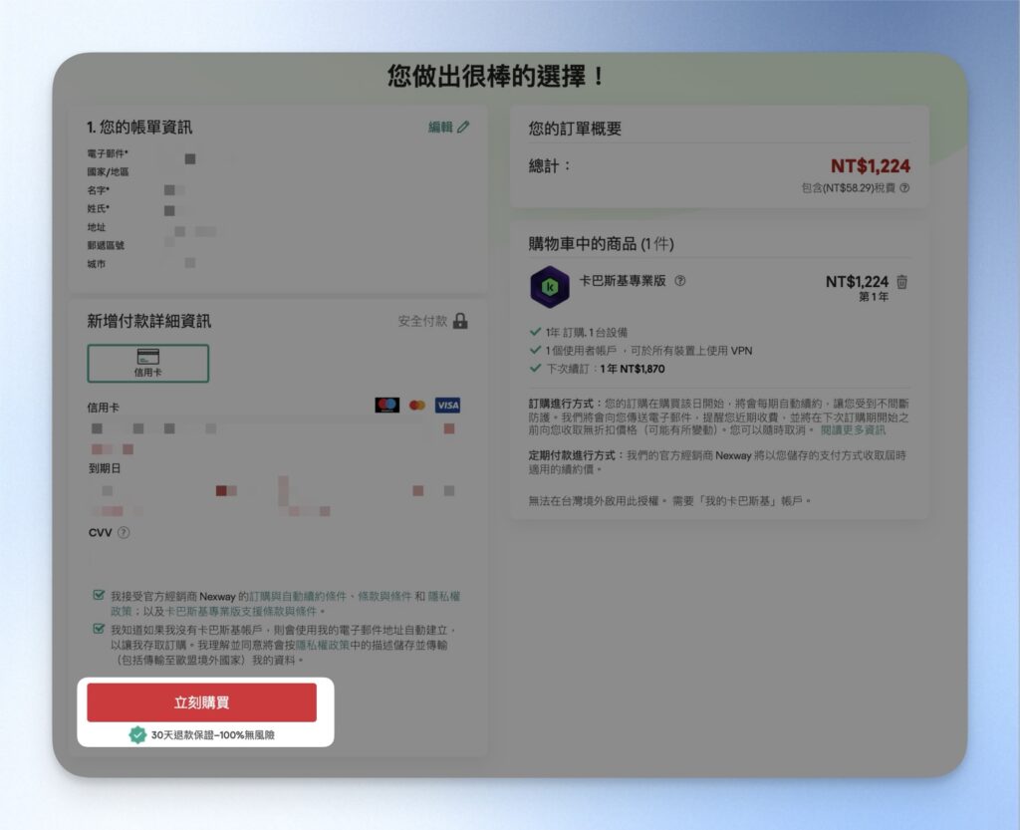Click the 1年 訂購, 1台設備 feature line

[587, 333]
